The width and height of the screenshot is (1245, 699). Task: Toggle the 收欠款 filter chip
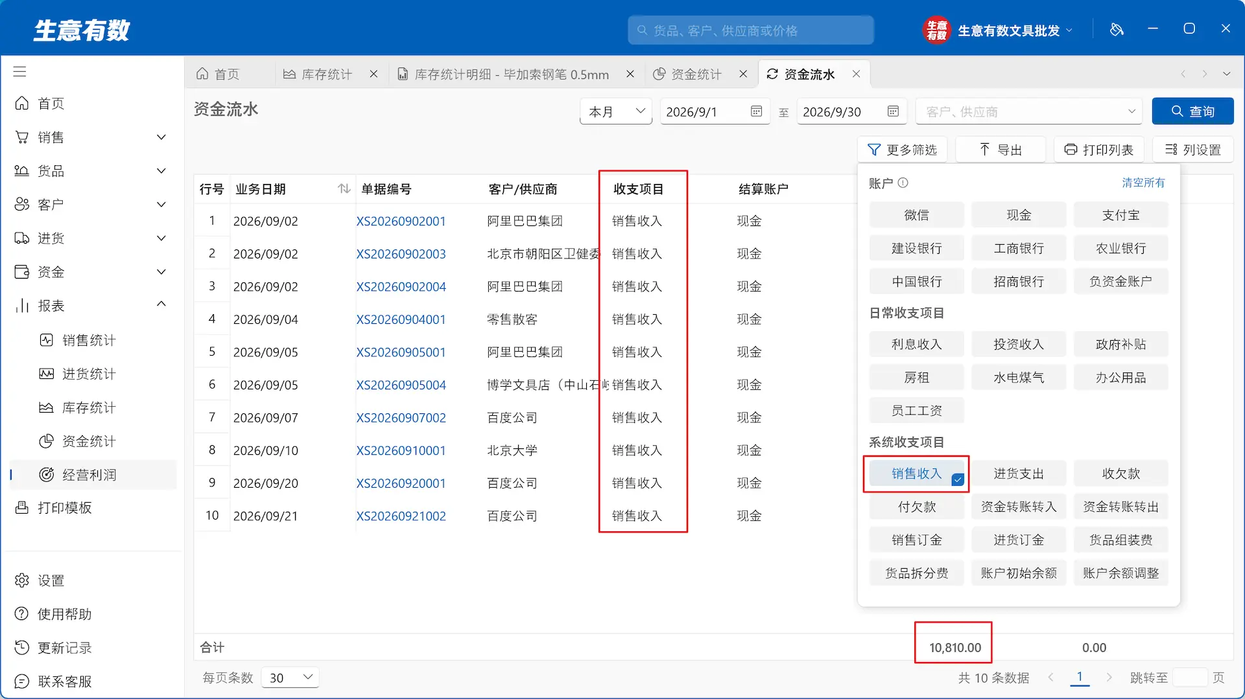(x=1120, y=474)
